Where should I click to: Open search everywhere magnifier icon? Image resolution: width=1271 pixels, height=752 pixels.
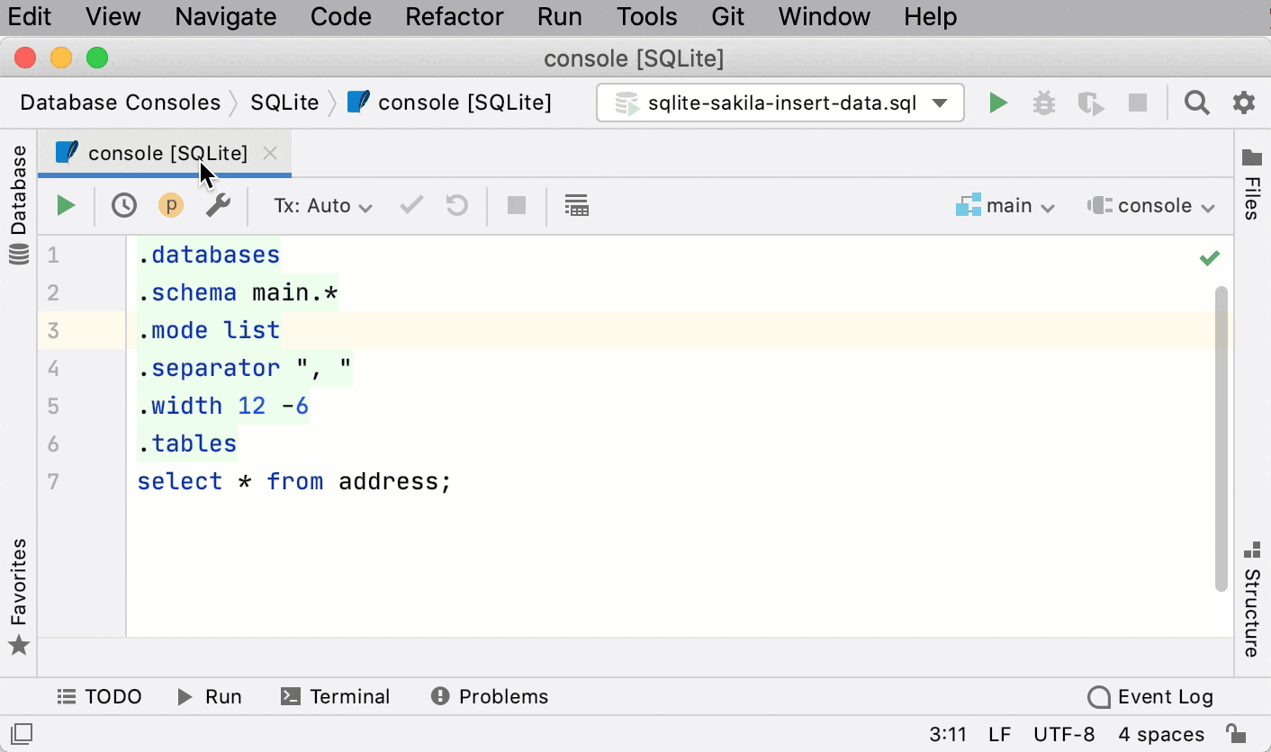click(x=1196, y=103)
